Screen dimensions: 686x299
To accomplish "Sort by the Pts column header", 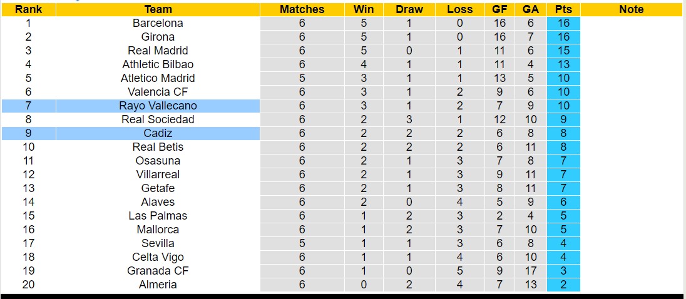I will (563, 9).
